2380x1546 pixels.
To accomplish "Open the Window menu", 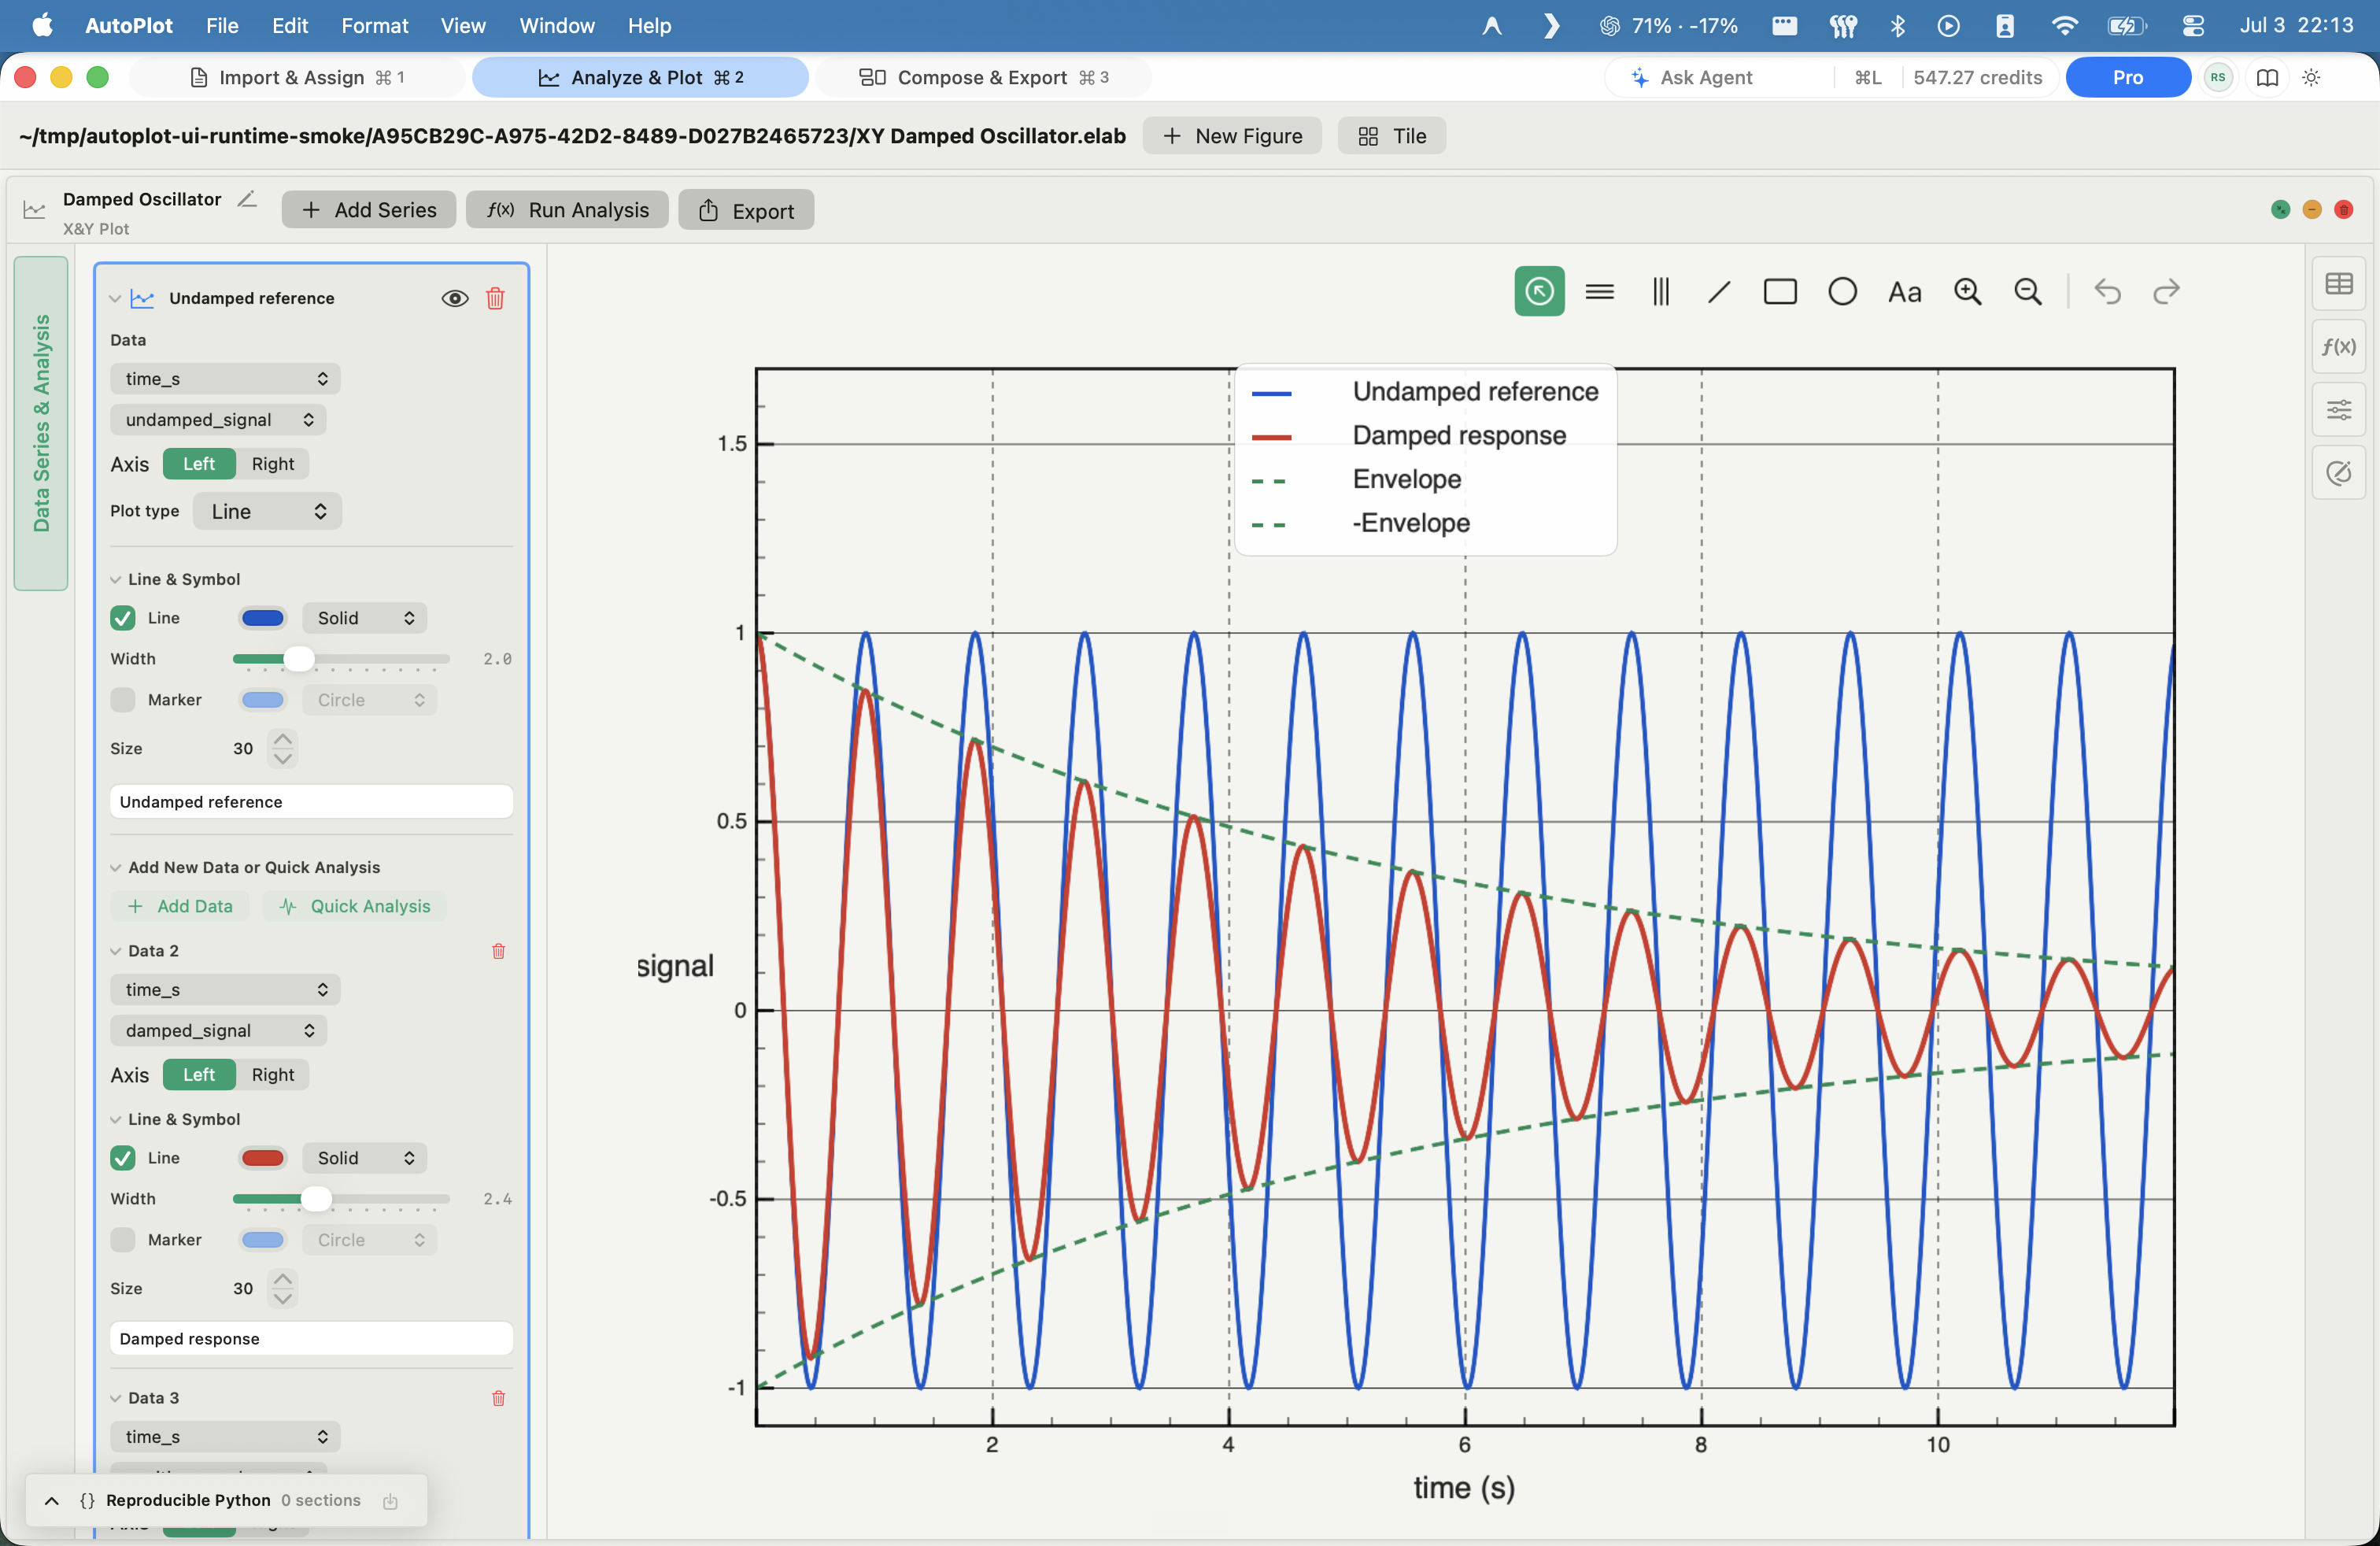I will [x=556, y=25].
